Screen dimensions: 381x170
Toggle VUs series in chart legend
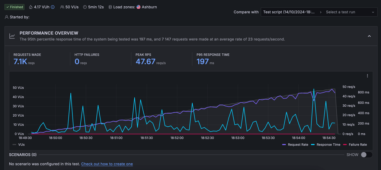pos(19,144)
